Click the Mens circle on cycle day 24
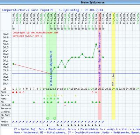 (x=92, y=92)
